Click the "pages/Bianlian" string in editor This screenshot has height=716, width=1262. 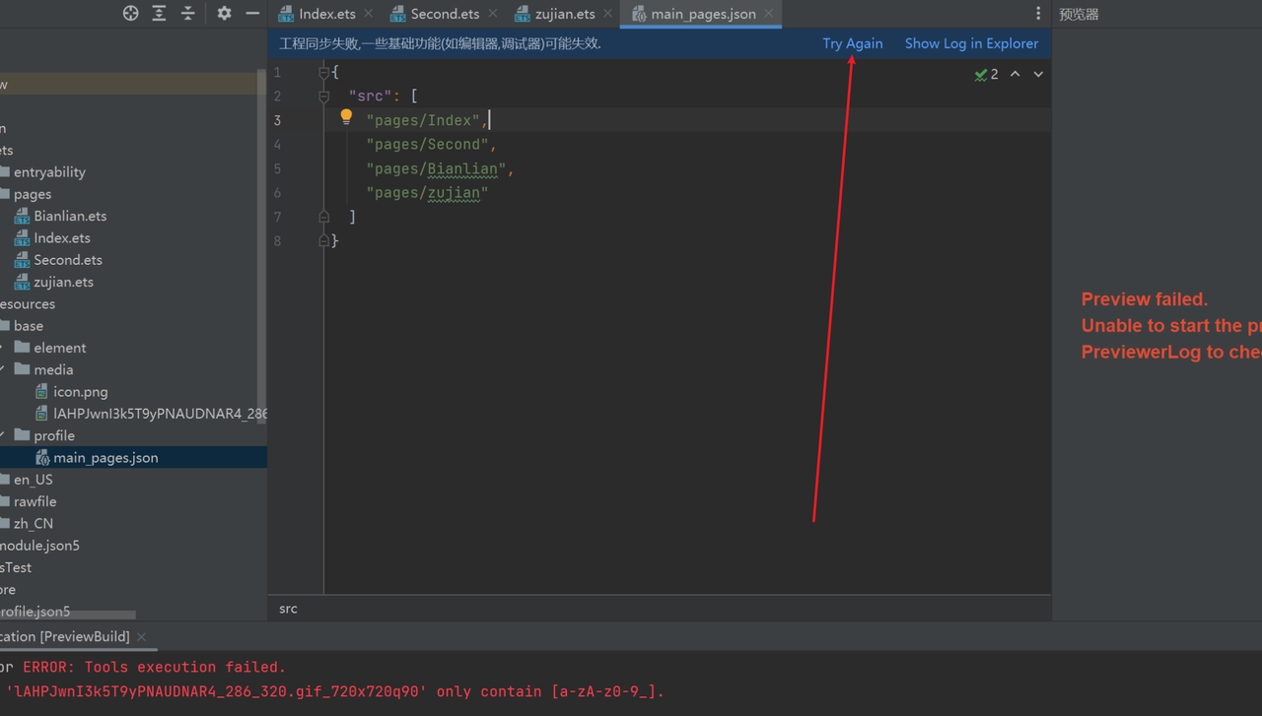pyautogui.click(x=436, y=168)
